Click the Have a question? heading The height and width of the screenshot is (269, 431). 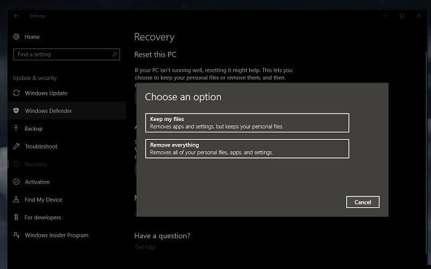pyautogui.click(x=162, y=236)
